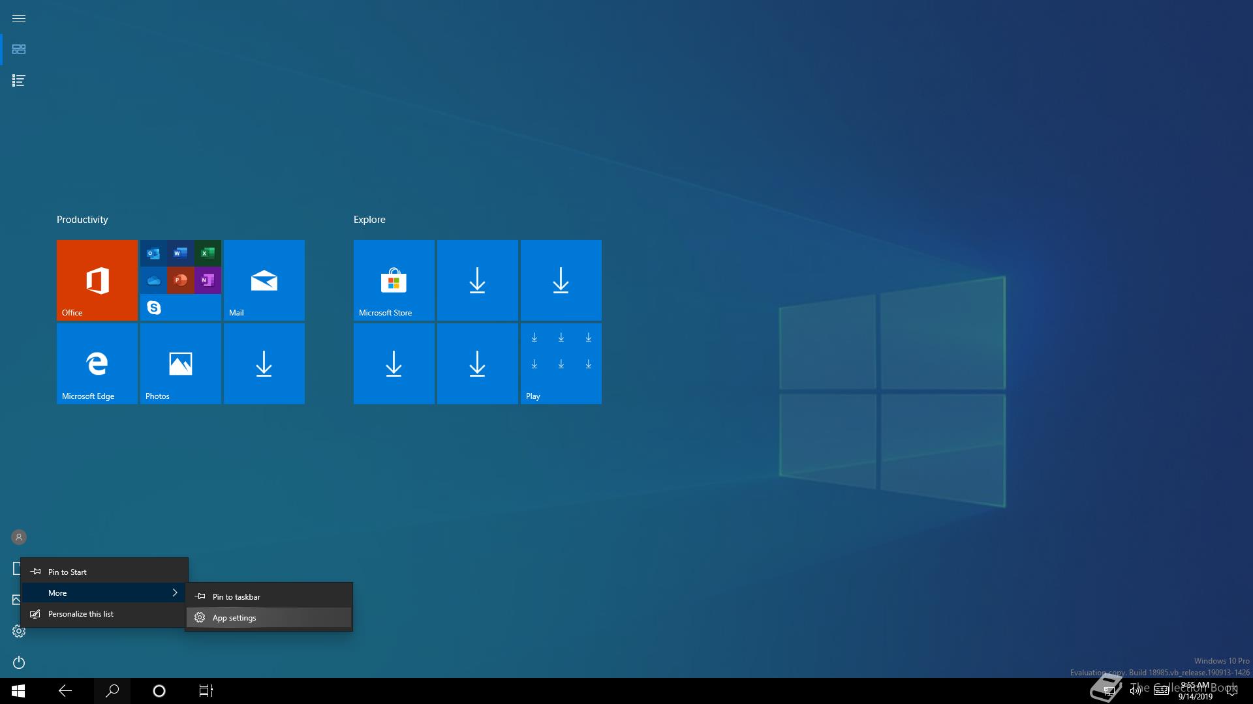1253x704 pixels.
Task: Click the download tile right of Microsoft Store
Action: tap(478, 280)
